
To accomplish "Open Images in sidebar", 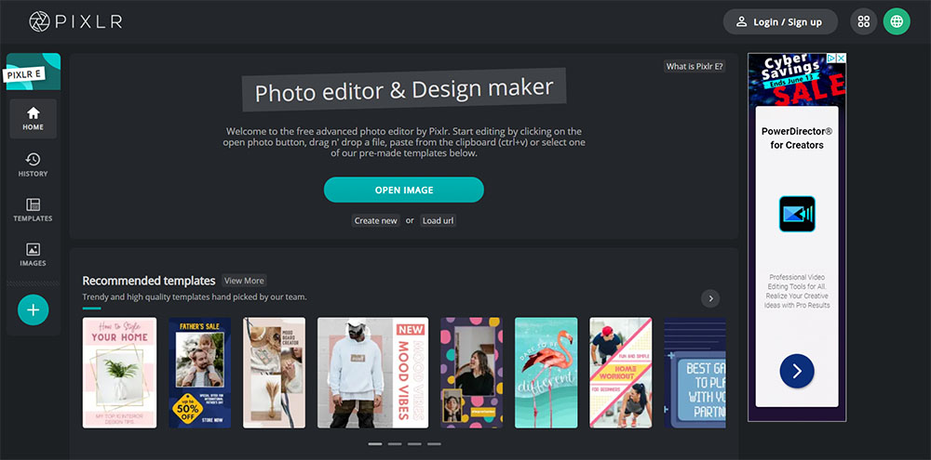I will coord(34,256).
